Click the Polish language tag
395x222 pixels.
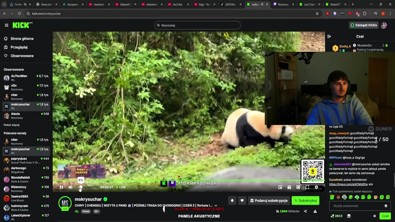click(86, 212)
